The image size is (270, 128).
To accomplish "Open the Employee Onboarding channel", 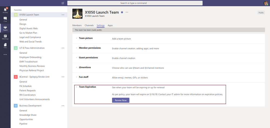I will pyautogui.click(x=30, y=57).
